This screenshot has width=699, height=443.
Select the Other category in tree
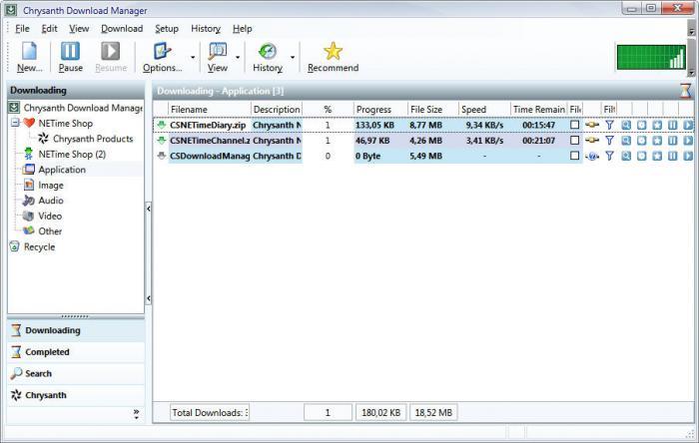point(50,231)
